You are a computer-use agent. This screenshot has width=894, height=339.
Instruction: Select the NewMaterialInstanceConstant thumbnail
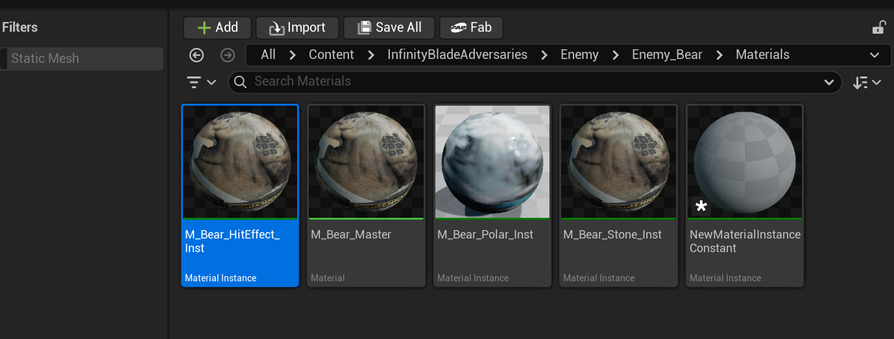[x=745, y=162]
